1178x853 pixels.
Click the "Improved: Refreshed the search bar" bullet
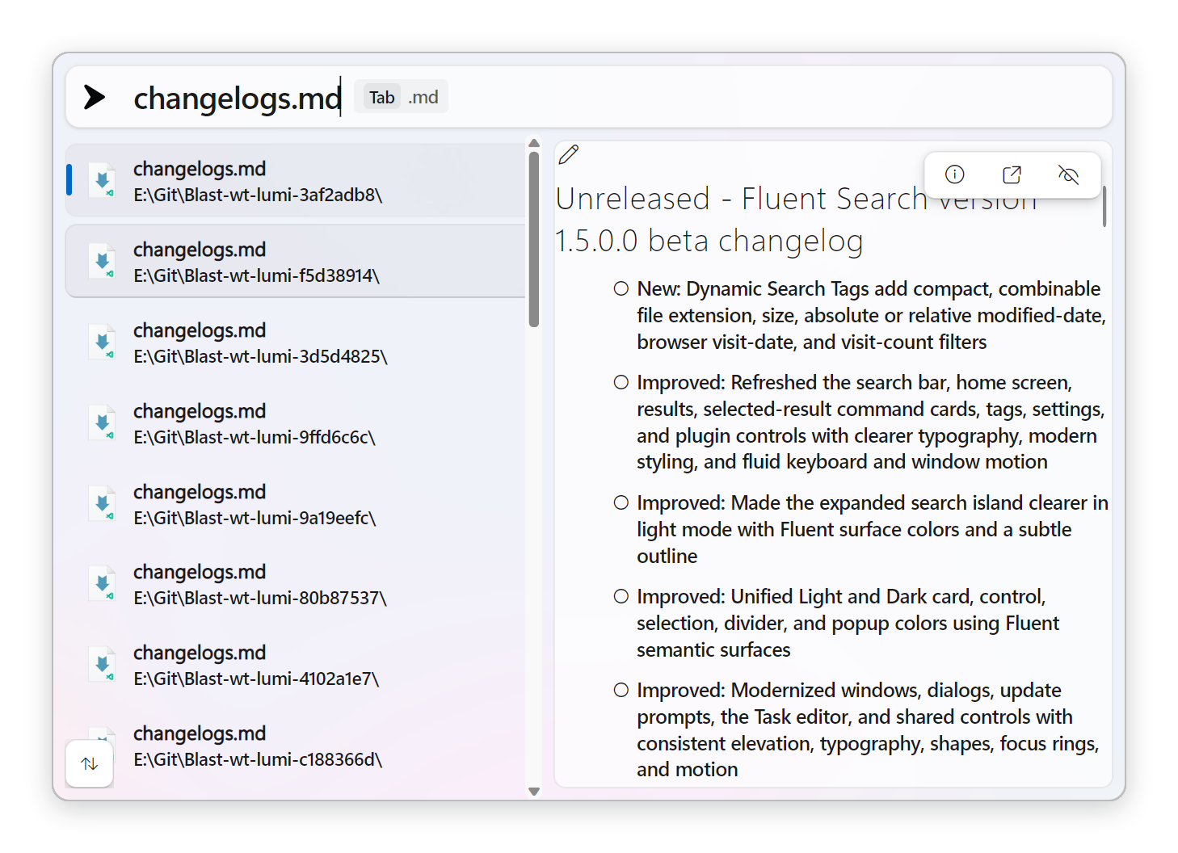pos(871,422)
